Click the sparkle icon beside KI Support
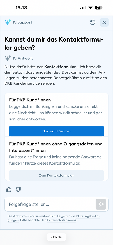Image resolution: width=113 pixels, height=245 pixels. pyautogui.click(x=8, y=22)
